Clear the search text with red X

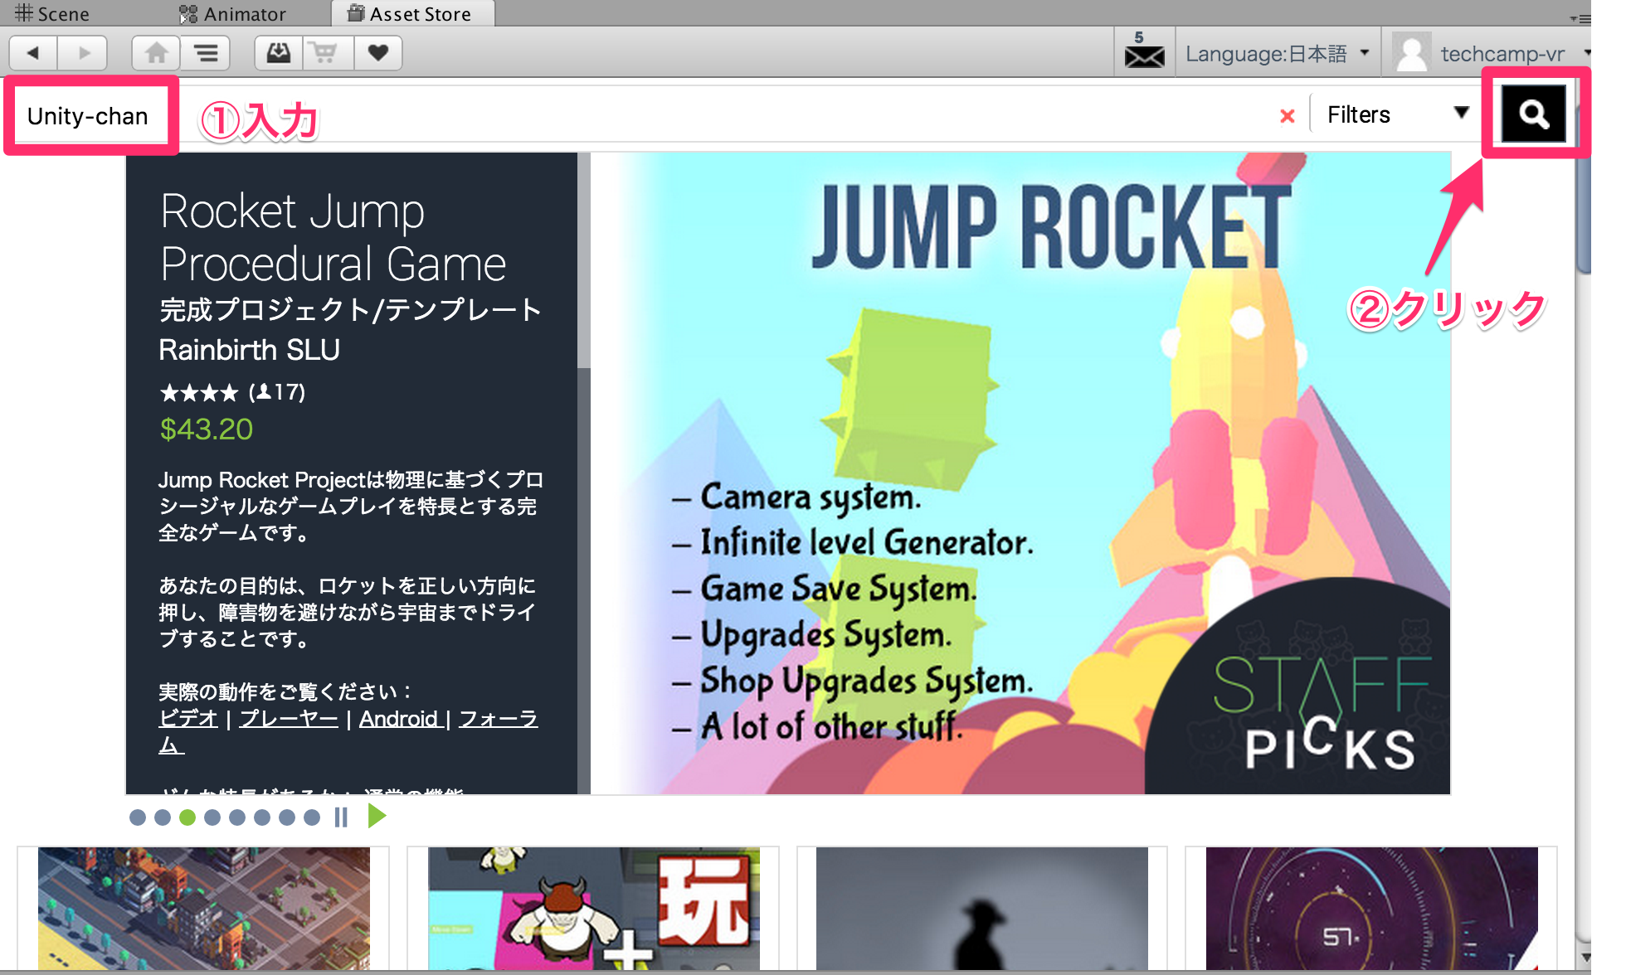click(1287, 116)
